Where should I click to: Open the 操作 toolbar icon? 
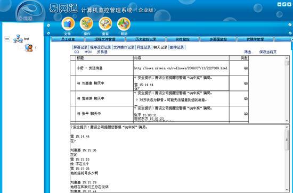[86, 24]
